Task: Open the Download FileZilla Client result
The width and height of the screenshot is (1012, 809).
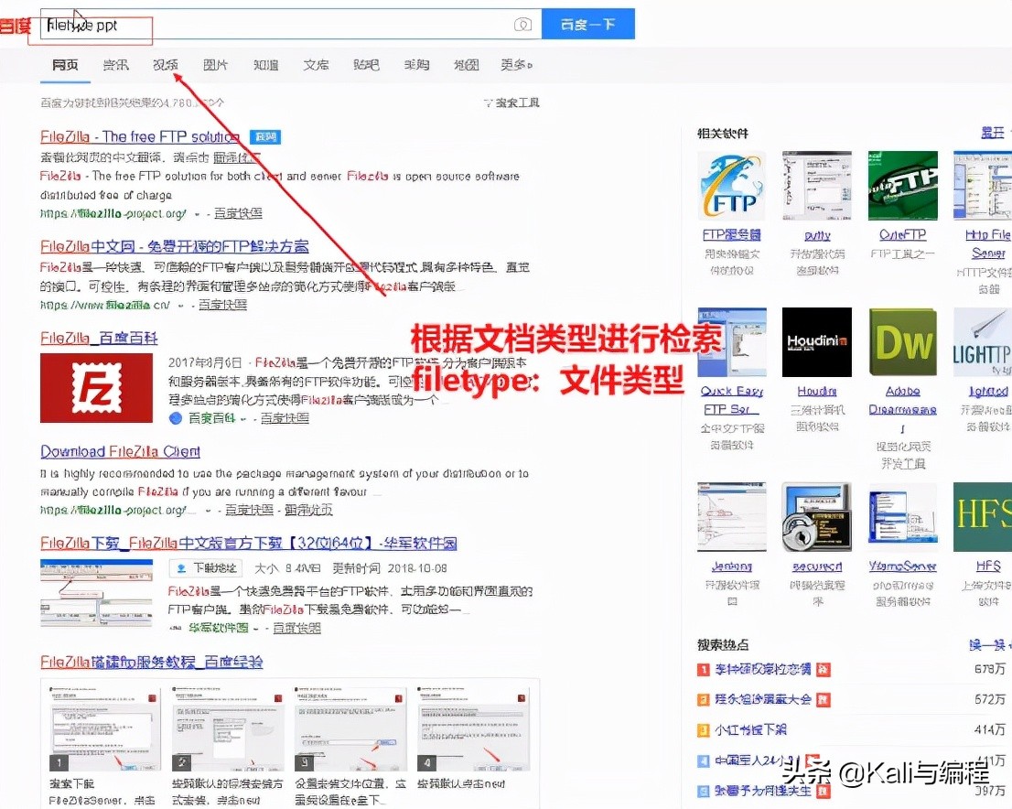Action: coord(120,452)
